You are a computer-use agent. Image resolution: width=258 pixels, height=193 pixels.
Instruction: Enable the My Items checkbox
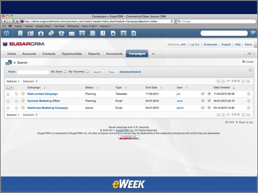[65, 72]
